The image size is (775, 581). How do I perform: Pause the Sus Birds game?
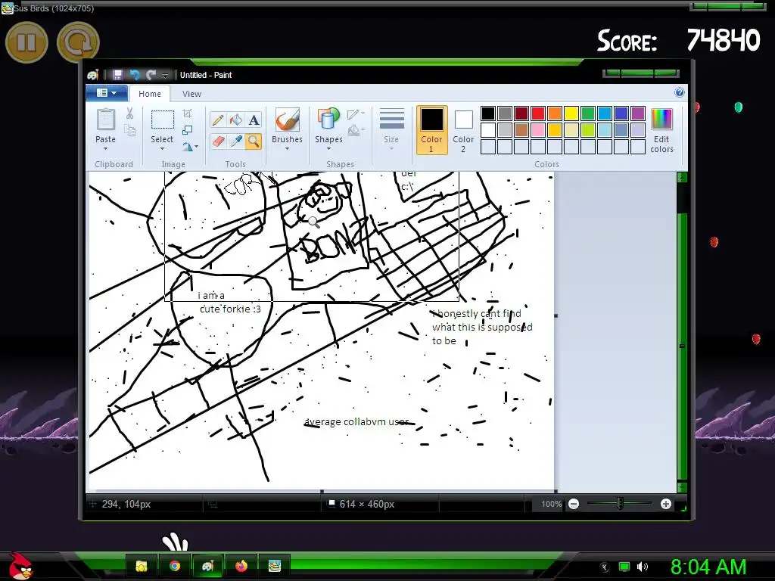[x=26, y=42]
